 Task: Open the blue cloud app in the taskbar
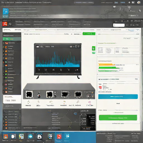[30, 137]
